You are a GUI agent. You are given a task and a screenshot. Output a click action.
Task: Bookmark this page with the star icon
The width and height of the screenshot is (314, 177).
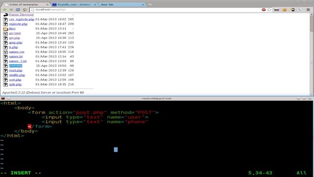point(269,10)
